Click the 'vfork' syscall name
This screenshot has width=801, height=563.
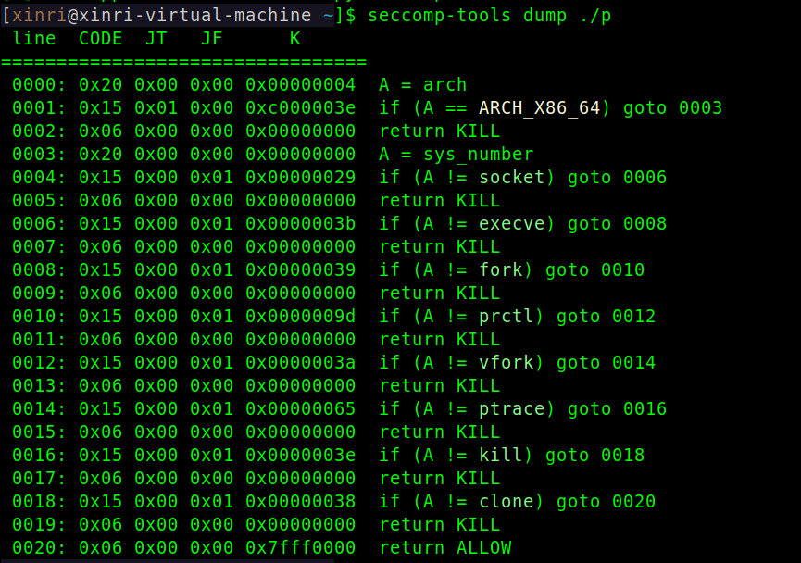[x=507, y=362]
